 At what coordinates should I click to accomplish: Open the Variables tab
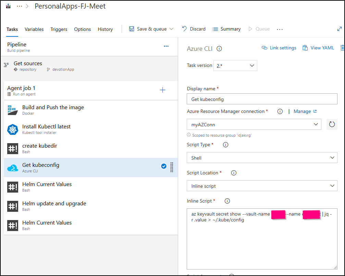click(34, 29)
